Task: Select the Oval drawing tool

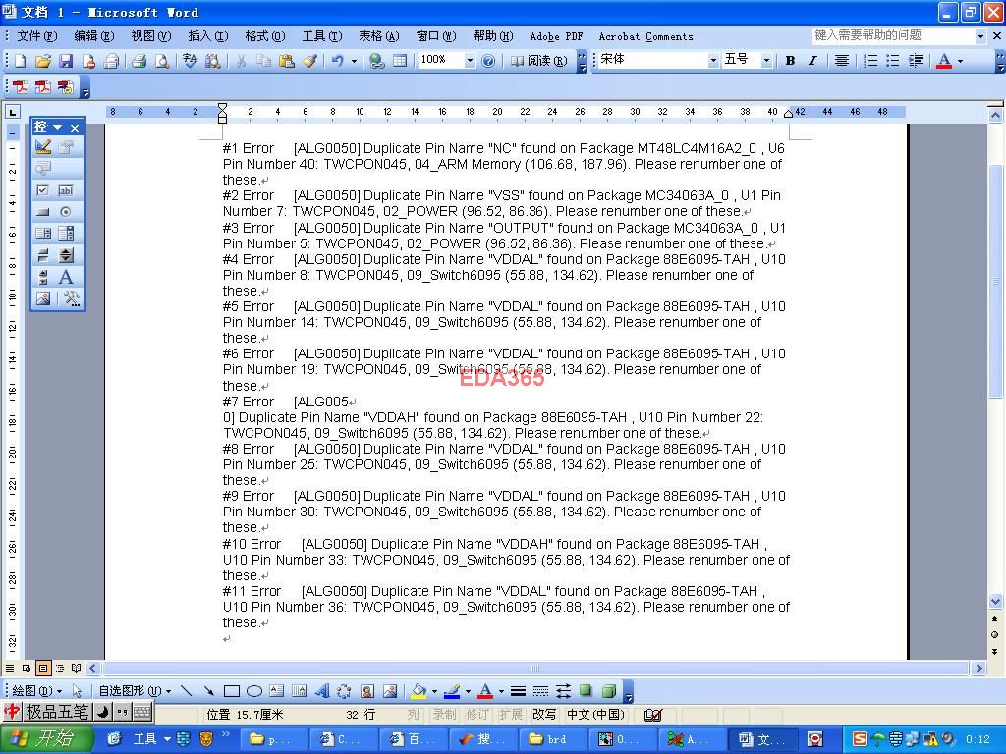Action: click(x=254, y=691)
